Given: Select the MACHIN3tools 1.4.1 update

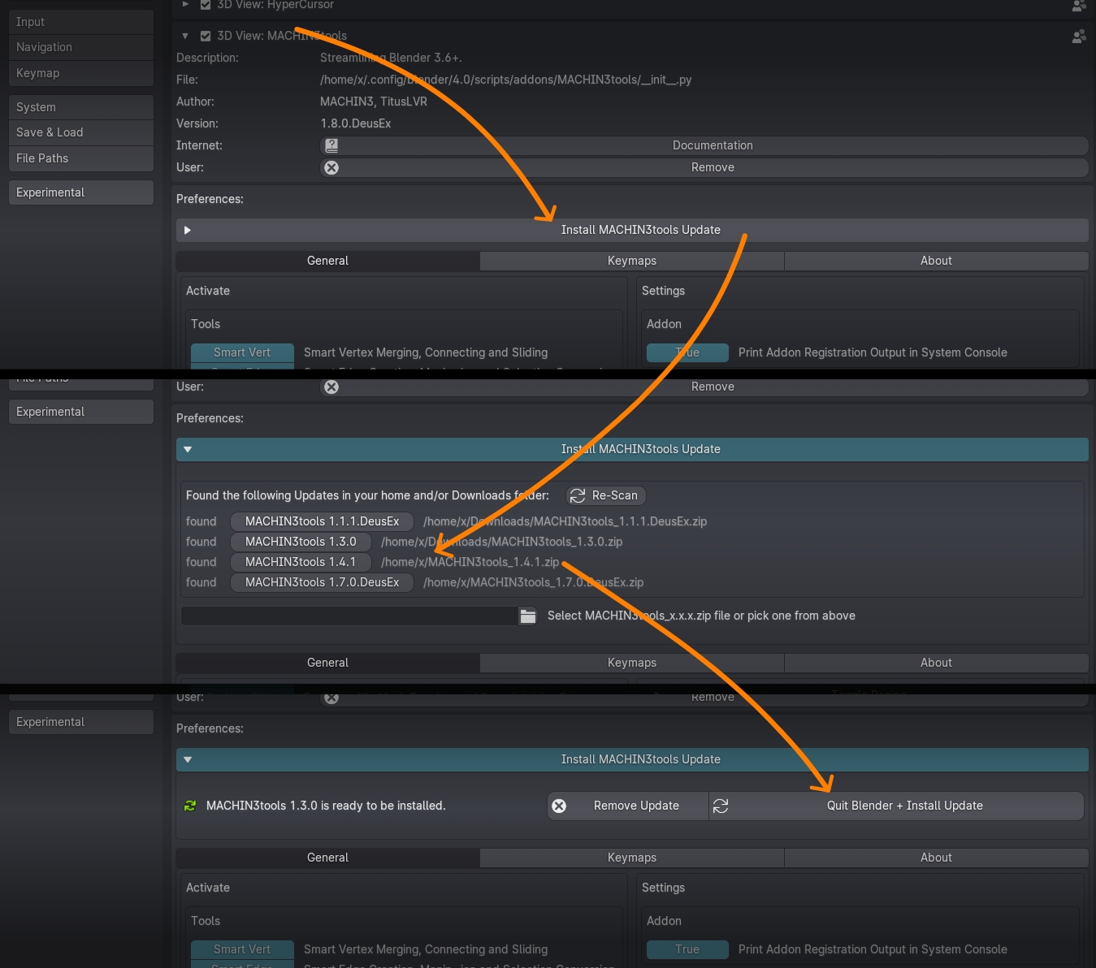Looking at the screenshot, I should coord(301,562).
